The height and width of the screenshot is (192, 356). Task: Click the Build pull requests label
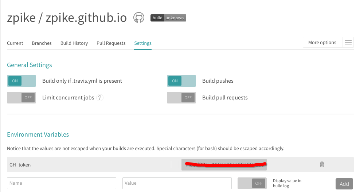pos(225,98)
